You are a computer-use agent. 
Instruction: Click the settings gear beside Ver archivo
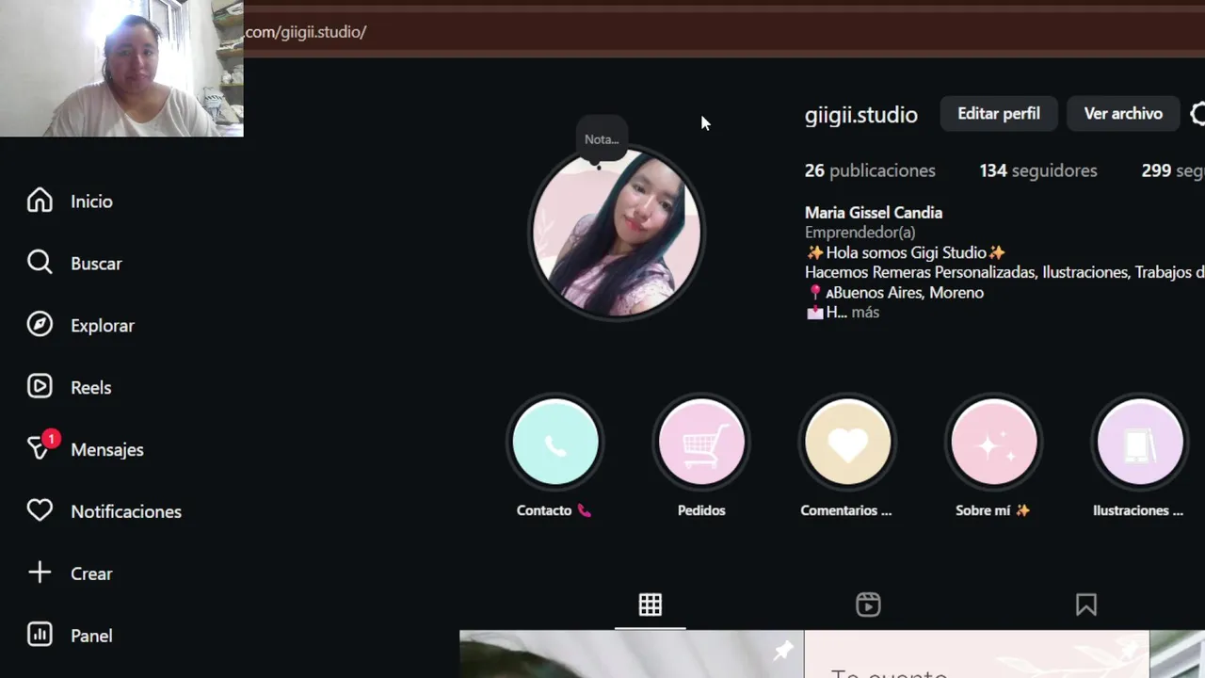click(x=1197, y=114)
